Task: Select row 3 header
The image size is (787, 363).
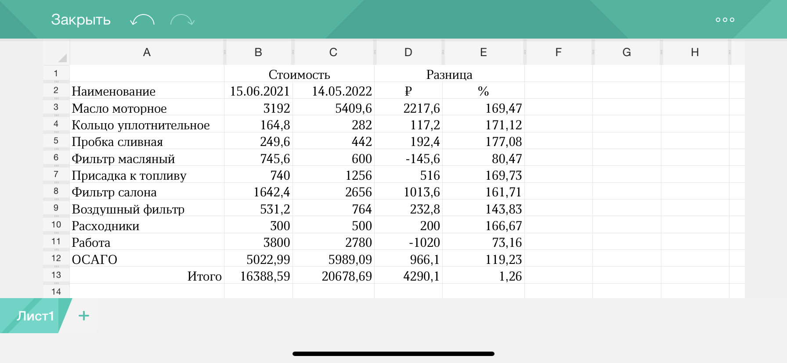Action: coord(56,107)
